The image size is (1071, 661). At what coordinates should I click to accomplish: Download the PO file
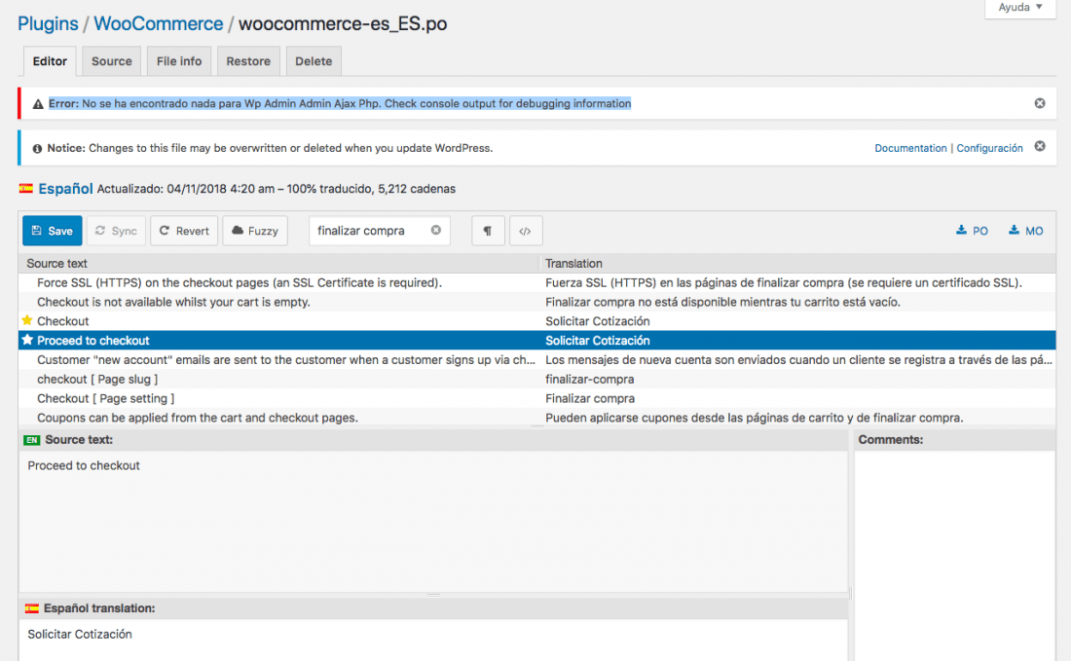click(972, 231)
